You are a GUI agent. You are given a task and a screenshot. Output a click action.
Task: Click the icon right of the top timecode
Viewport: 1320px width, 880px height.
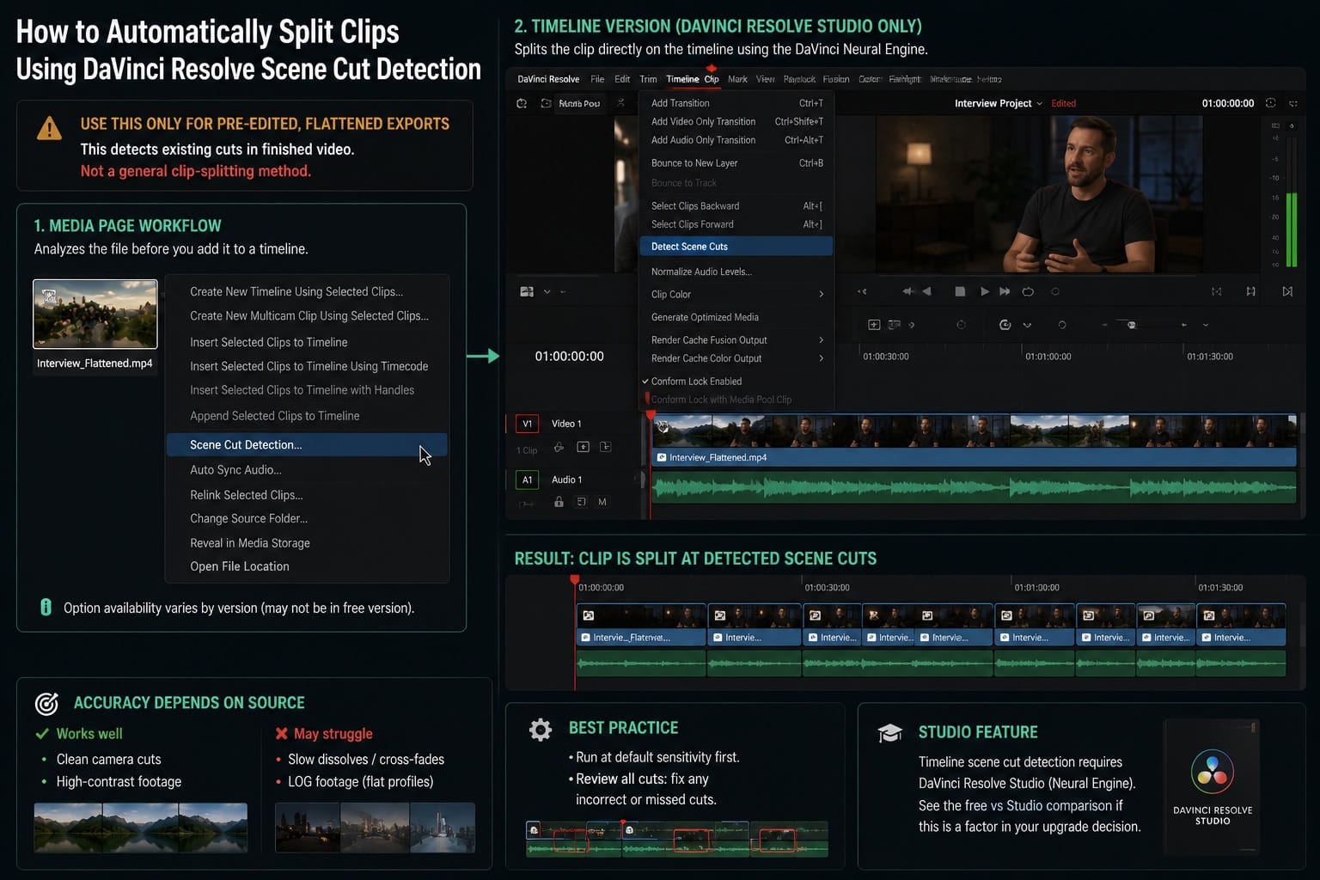1271,103
